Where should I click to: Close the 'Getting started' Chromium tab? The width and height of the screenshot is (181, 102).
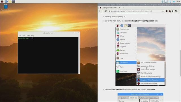[120, 8]
